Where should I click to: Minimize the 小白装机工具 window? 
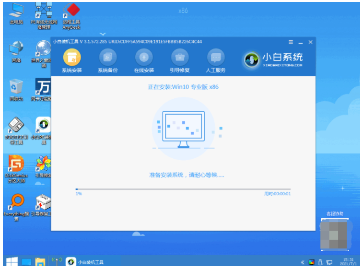point(301,42)
